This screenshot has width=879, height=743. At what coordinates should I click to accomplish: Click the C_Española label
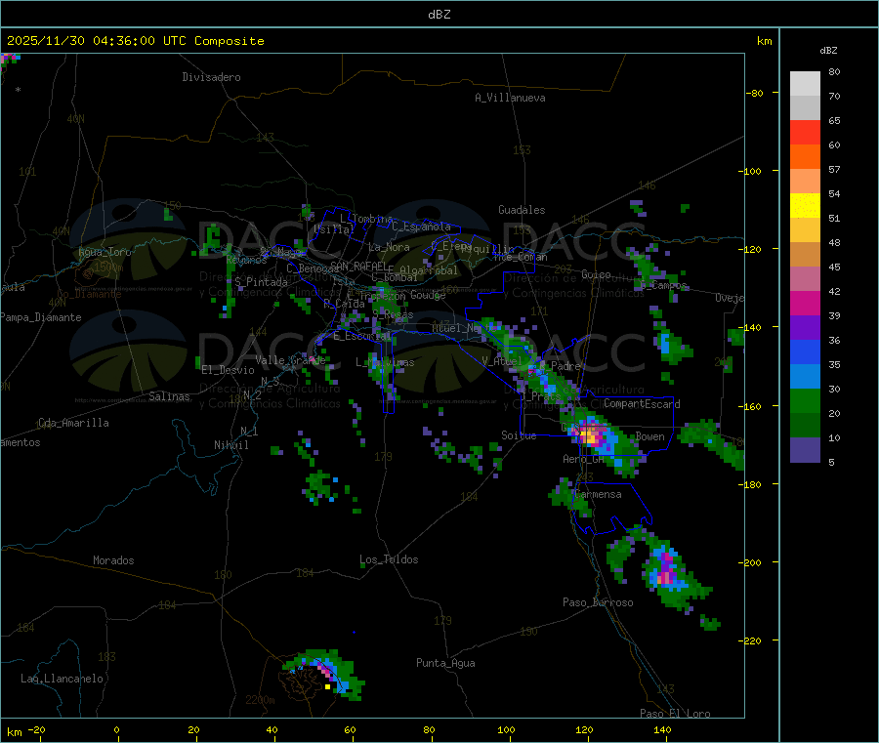pos(421,227)
